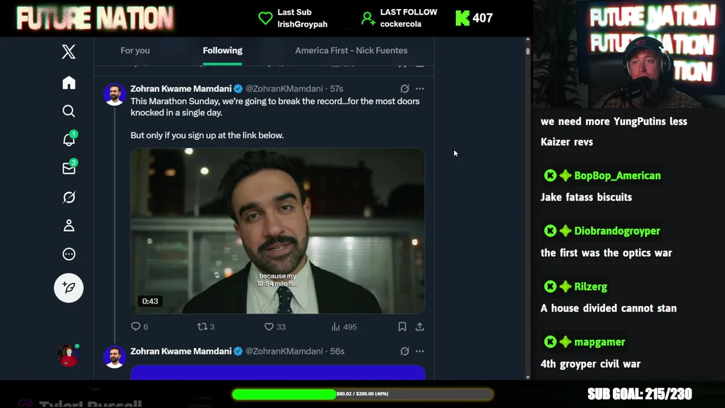
Task: Open Grok from the sidebar
Action: [x=69, y=197]
